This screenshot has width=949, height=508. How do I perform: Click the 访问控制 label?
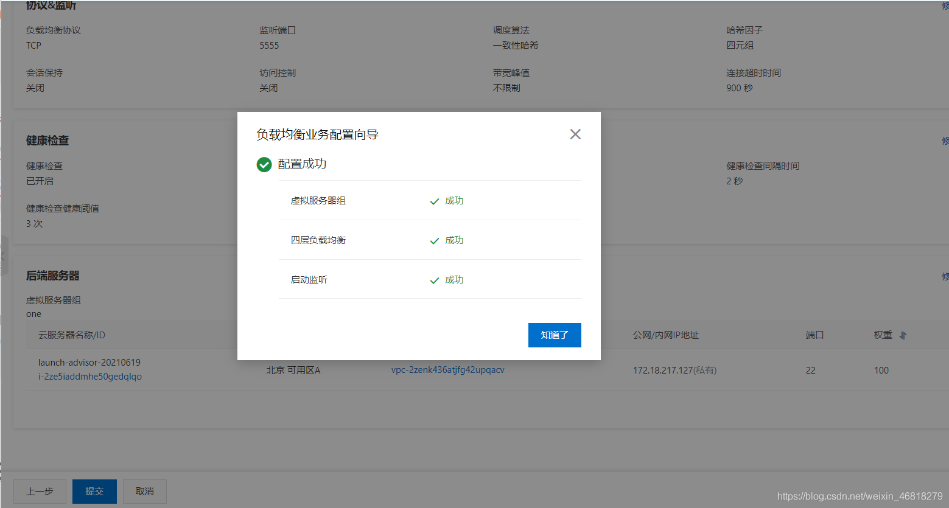coord(278,73)
